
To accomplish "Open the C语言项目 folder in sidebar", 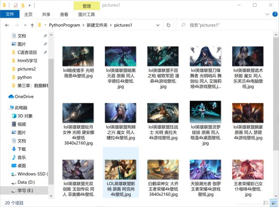I will (x=27, y=52).
